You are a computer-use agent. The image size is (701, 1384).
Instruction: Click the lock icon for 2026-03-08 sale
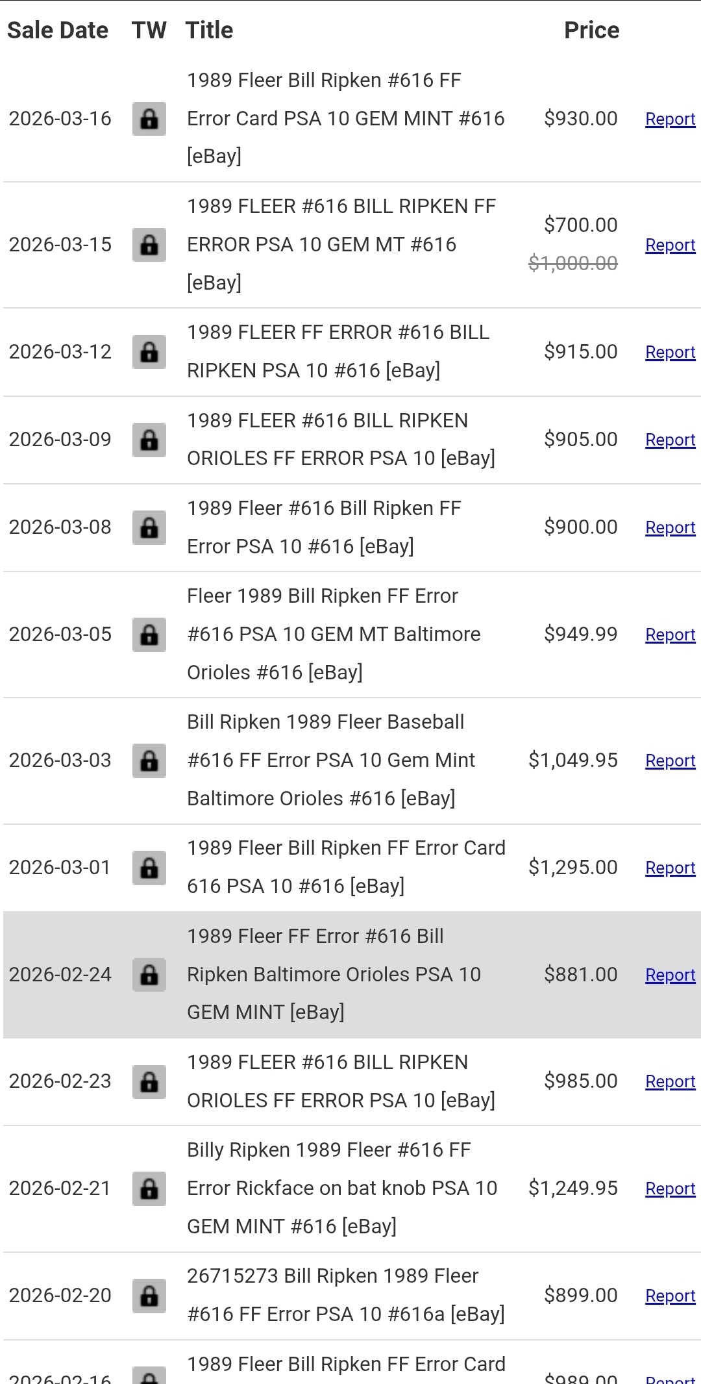pyautogui.click(x=149, y=527)
